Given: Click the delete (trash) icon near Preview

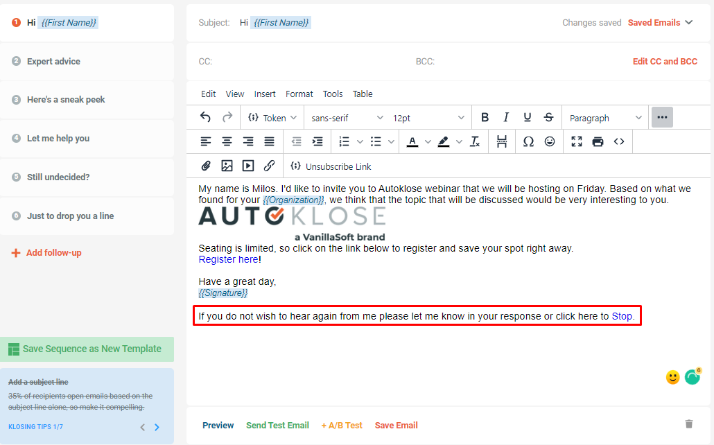Looking at the screenshot, I should pyautogui.click(x=688, y=424).
